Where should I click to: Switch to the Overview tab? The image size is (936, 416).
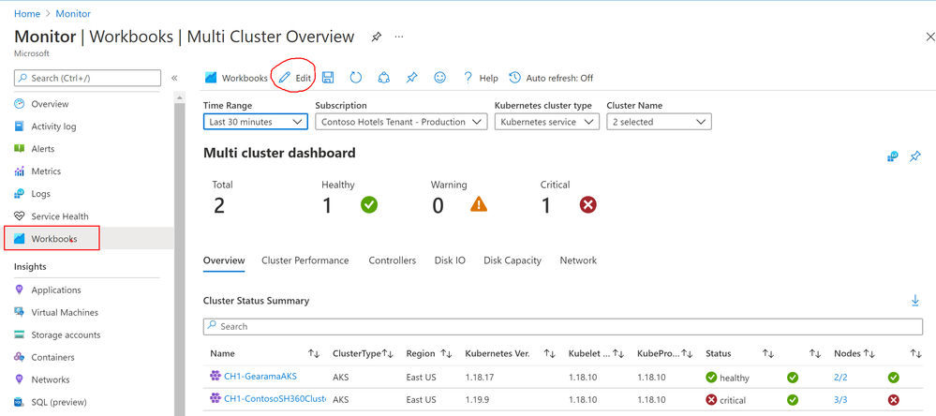pos(224,260)
